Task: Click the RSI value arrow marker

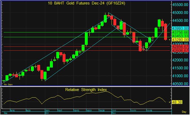Action: [170, 102]
